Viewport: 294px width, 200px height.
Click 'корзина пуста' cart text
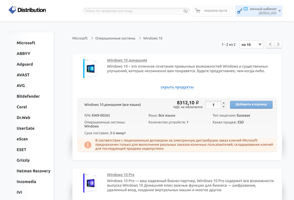coord(215,11)
